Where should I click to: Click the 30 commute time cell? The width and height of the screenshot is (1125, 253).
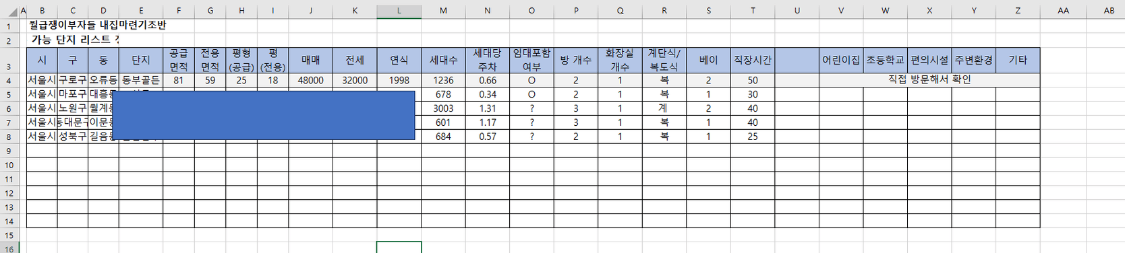753,94
